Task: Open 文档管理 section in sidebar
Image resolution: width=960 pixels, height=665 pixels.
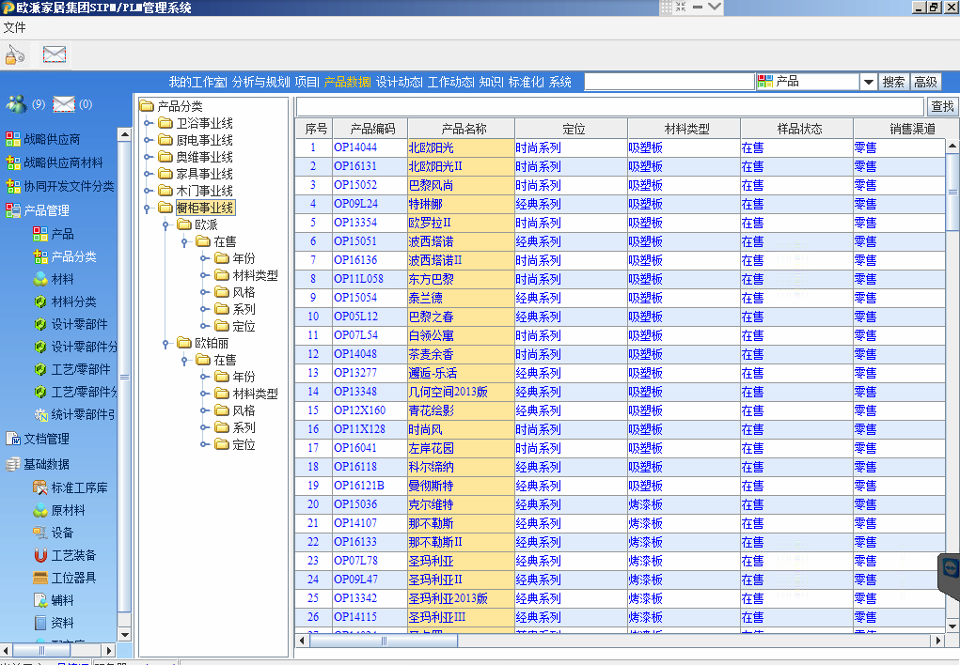Action: click(x=46, y=439)
